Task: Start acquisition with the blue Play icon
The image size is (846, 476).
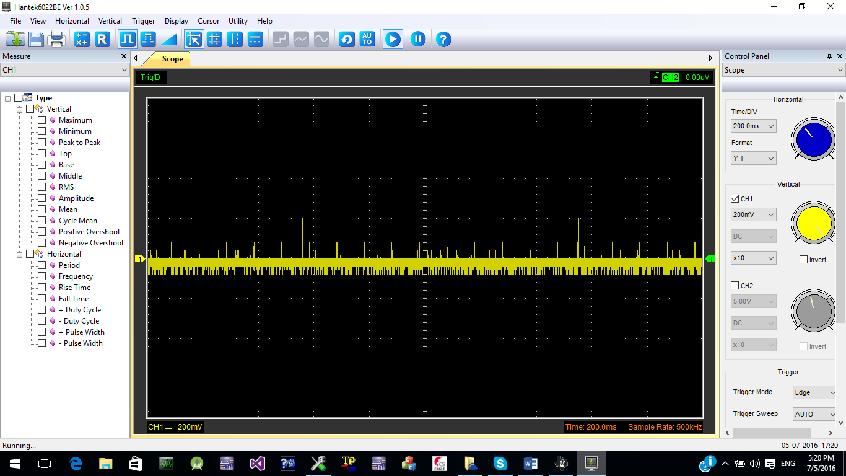Action: tap(392, 39)
